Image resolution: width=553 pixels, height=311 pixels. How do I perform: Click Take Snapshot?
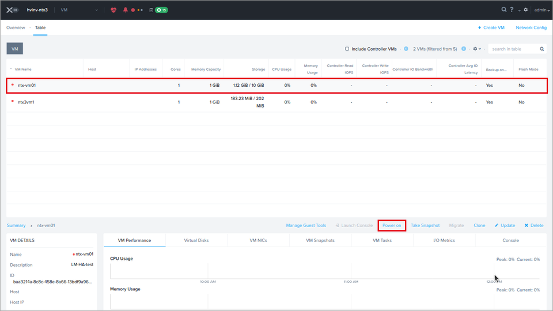pos(425,225)
